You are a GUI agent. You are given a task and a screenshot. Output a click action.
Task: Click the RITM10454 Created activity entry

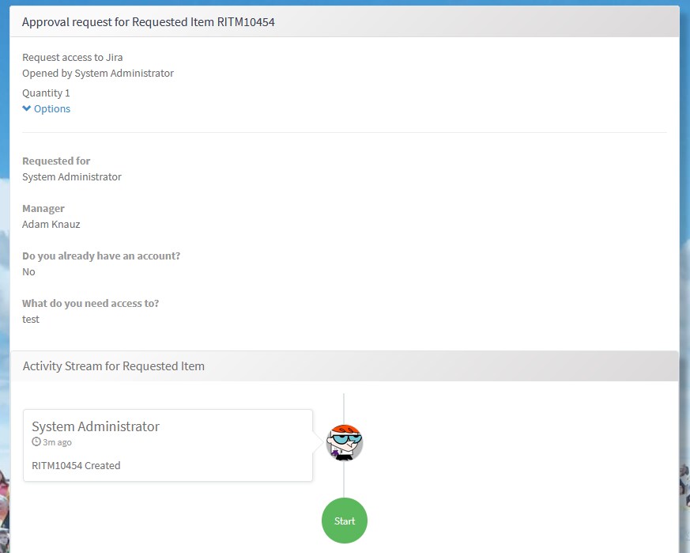(x=76, y=465)
